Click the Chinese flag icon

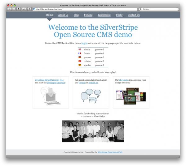click(80, 61)
